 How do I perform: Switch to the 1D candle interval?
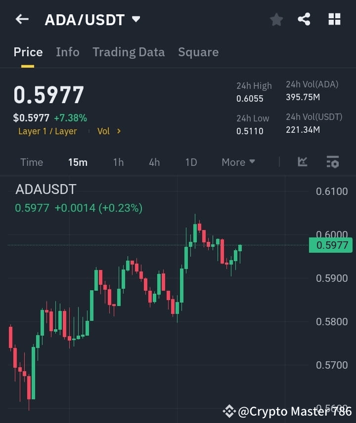pos(191,161)
